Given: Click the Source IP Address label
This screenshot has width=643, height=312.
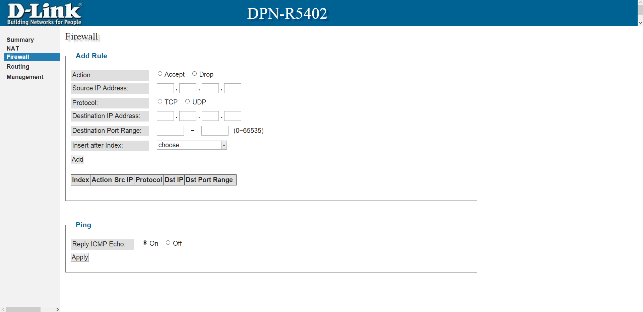Looking at the screenshot, I should pyautogui.click(x=110, y=88).
